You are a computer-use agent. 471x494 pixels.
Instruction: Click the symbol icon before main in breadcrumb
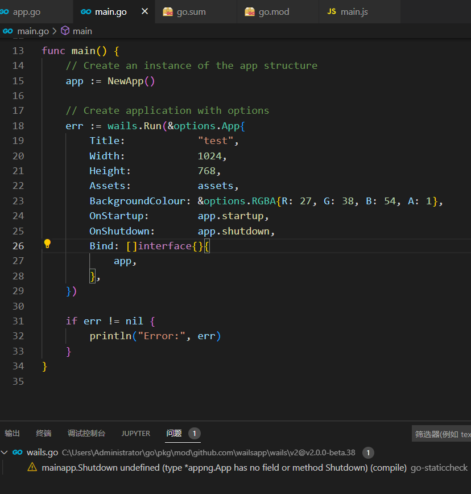click(x=64, y=31)
